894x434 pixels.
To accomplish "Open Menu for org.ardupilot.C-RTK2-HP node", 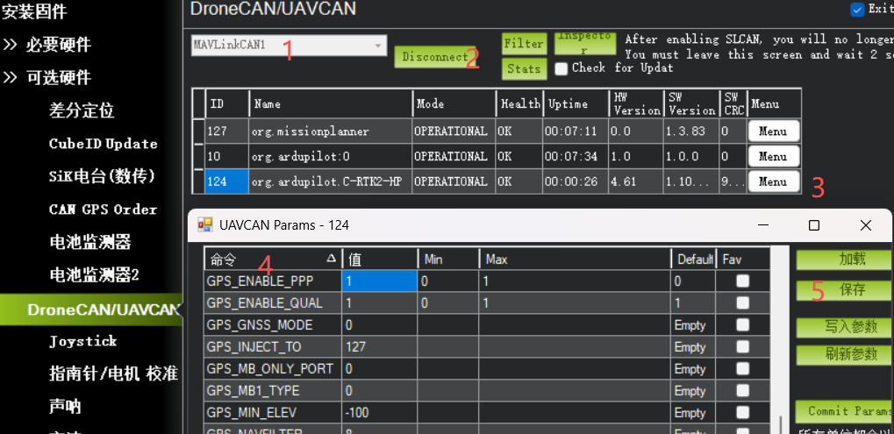I will point(773,181).
